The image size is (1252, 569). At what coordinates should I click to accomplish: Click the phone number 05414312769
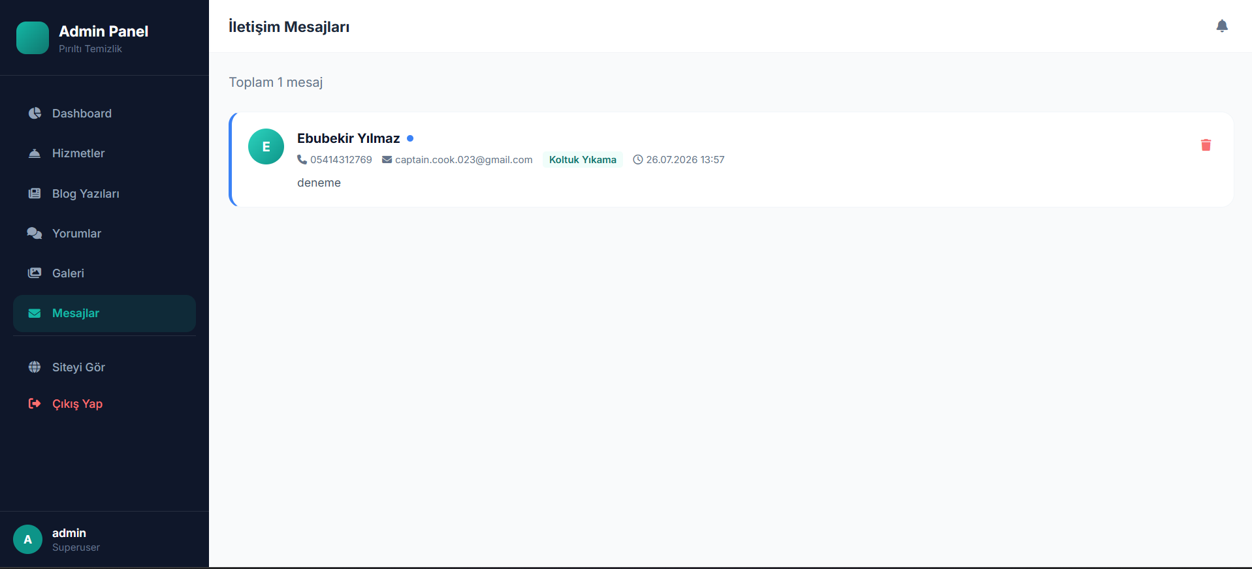[x=341, y=160]
